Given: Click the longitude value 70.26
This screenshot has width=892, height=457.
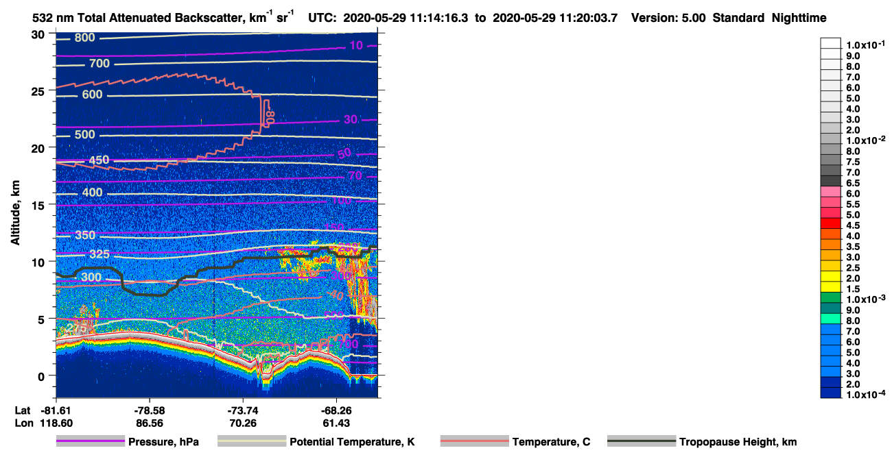Looking at the screenshot, I should pos(243,423).
